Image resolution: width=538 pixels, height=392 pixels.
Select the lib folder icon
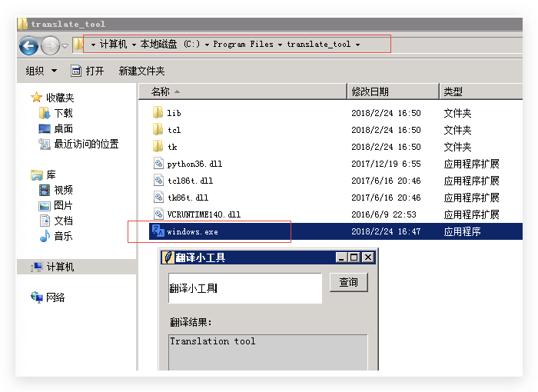pos(158,112)
